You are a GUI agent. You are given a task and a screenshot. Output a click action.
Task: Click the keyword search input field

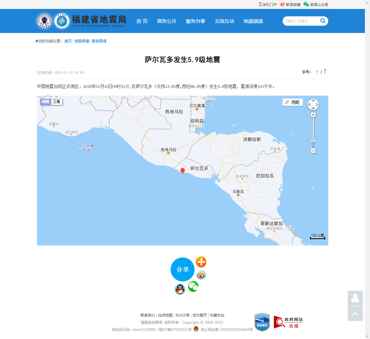pyautogui.click(x=300, y=21)
